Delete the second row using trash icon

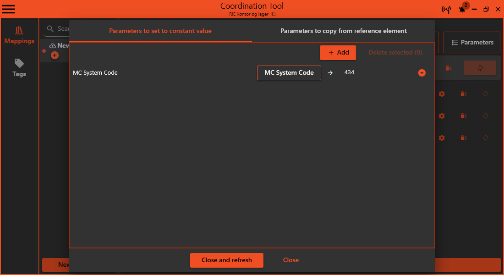tap(463, 116)
